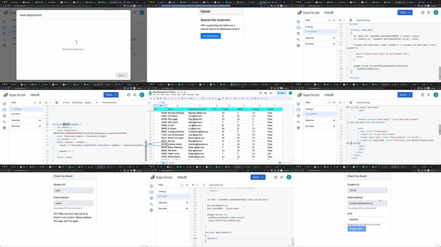Viewport: 441px width, 247px height.
Task: Click Deploy button in get_otp_btn editor window
Action: click(403, 95)
